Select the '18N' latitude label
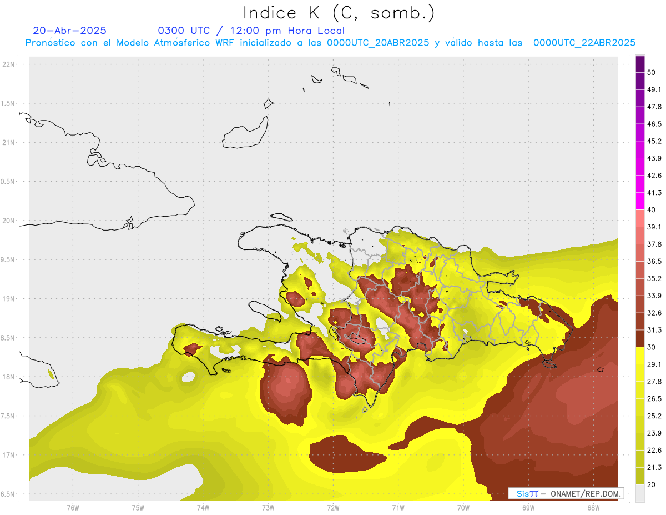Image resolution: width=666 pixels, height=515 pixels. coord(9,377)
